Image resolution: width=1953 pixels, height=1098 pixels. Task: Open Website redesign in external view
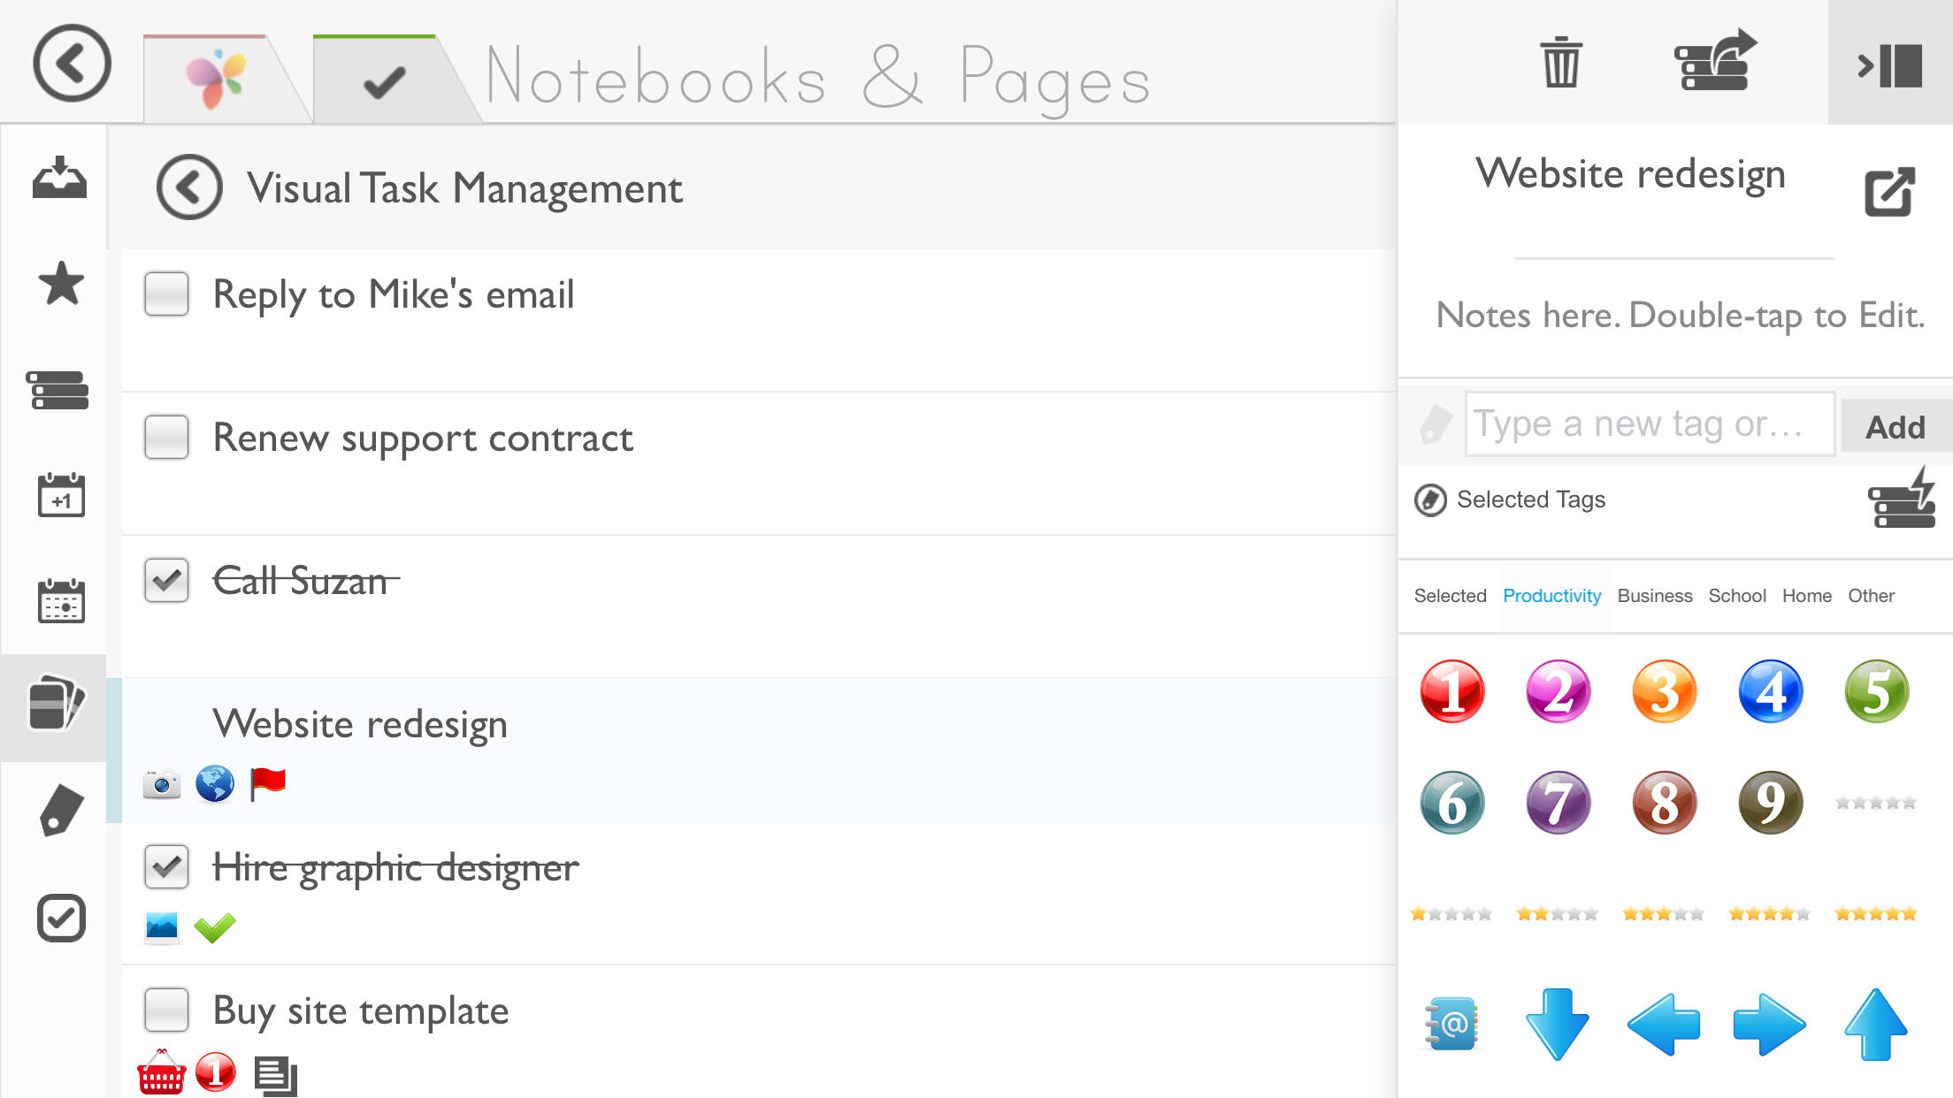coord(1889,191)
